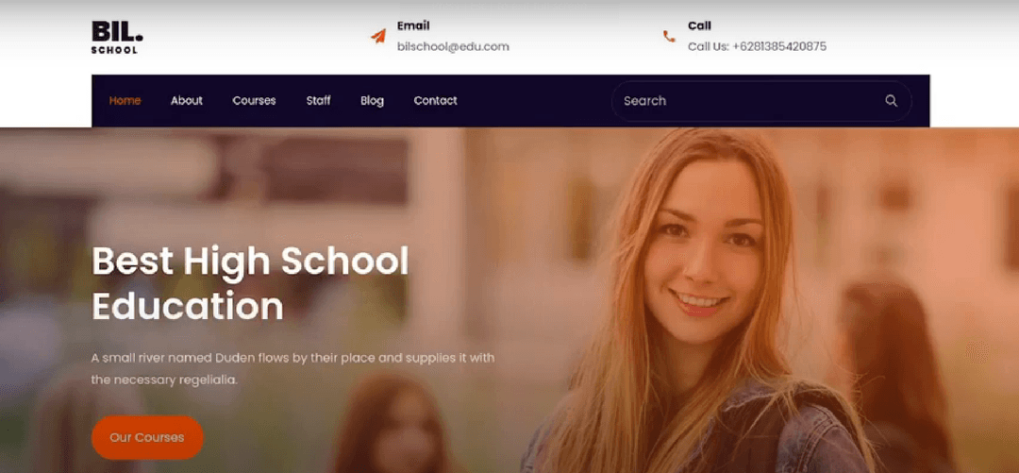Click the search magnifier icon
The width and height of the screenshot is (1019, 473).
[891, 101]
